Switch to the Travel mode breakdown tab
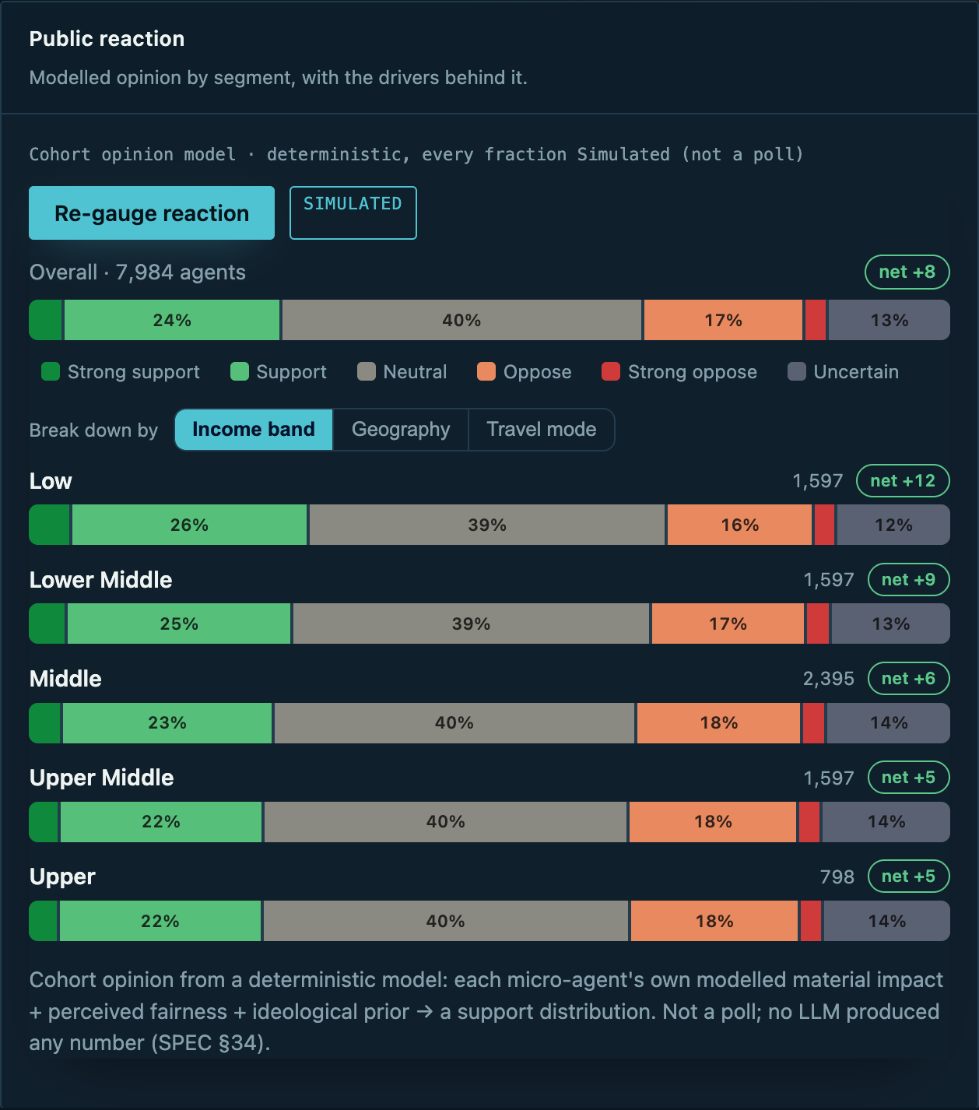The image size is (979, 1110). (x=542, y=430)
